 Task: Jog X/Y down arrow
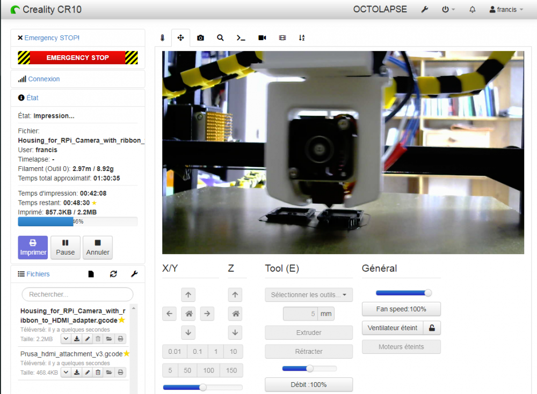click(188, 332)
